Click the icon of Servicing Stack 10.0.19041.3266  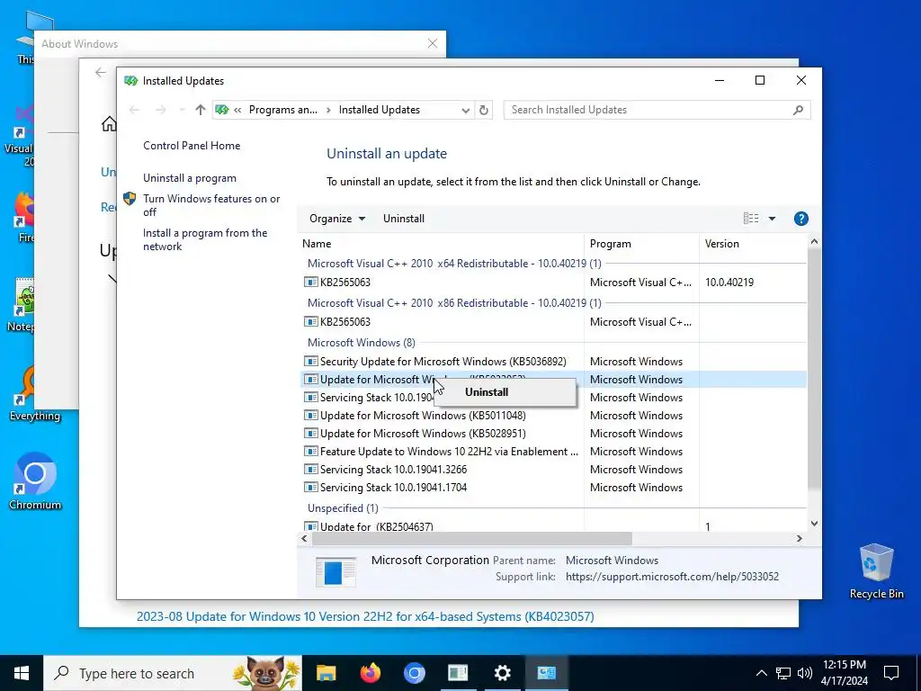pos(310,470)
